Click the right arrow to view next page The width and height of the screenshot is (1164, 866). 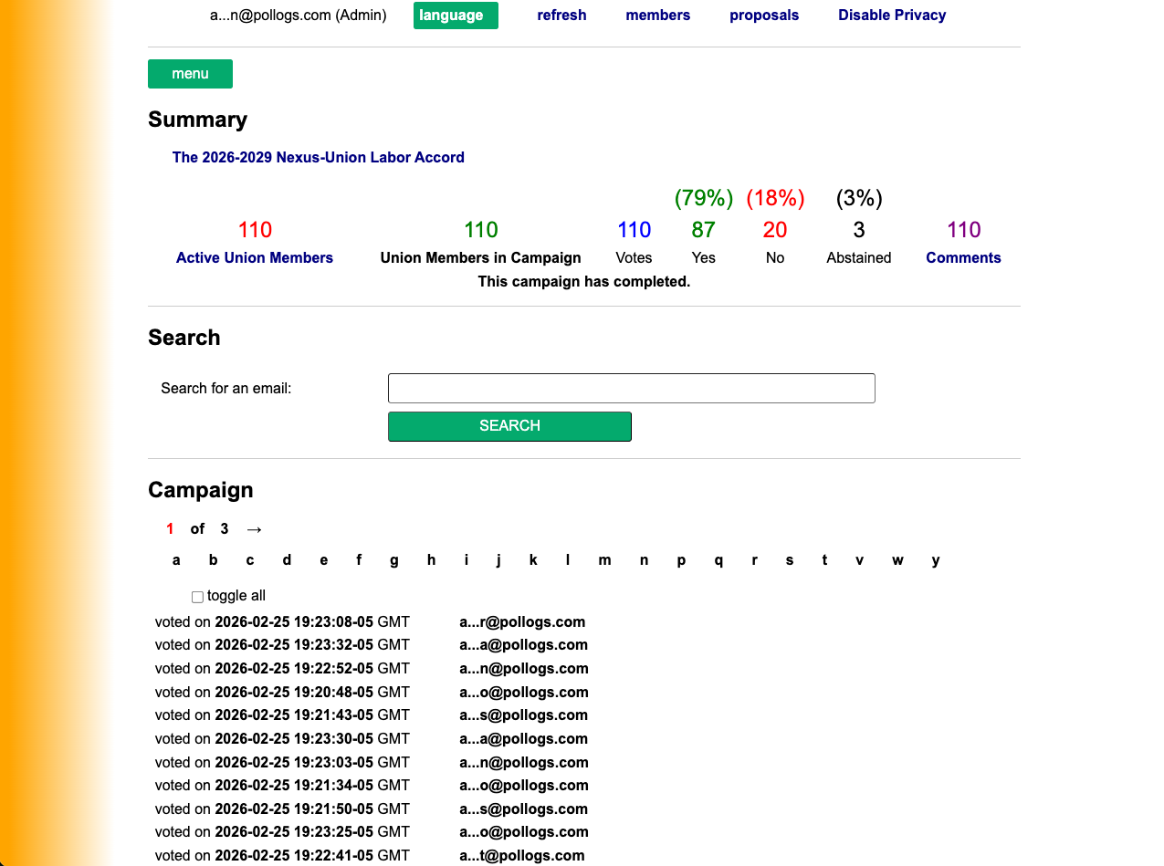254,529
